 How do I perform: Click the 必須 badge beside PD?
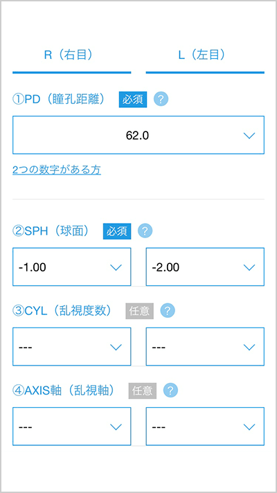click(133, 100)
